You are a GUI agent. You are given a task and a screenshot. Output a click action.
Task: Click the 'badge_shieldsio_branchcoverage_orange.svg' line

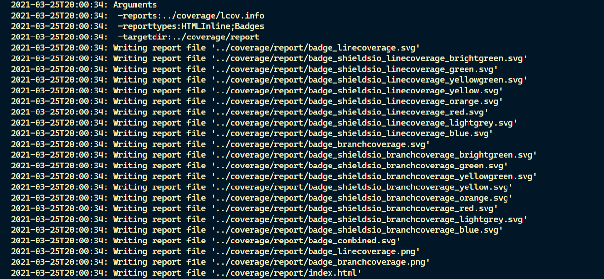[262, 198]
